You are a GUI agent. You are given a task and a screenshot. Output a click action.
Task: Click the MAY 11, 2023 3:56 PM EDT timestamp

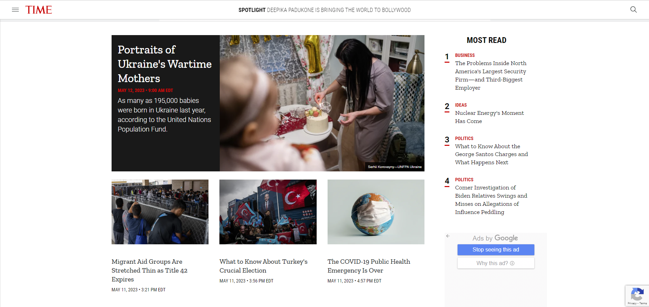(x=246, y=281)
